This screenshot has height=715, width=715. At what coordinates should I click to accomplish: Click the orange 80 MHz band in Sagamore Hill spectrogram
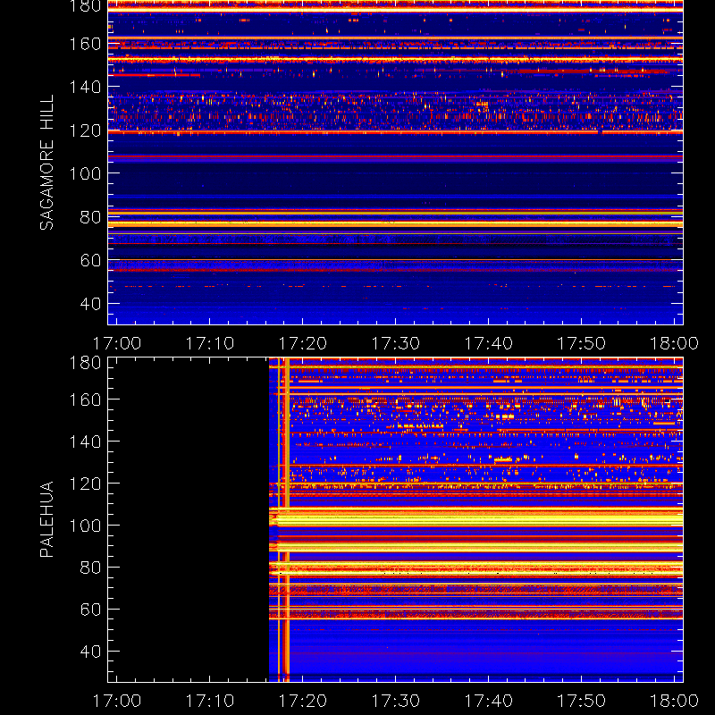395,213
